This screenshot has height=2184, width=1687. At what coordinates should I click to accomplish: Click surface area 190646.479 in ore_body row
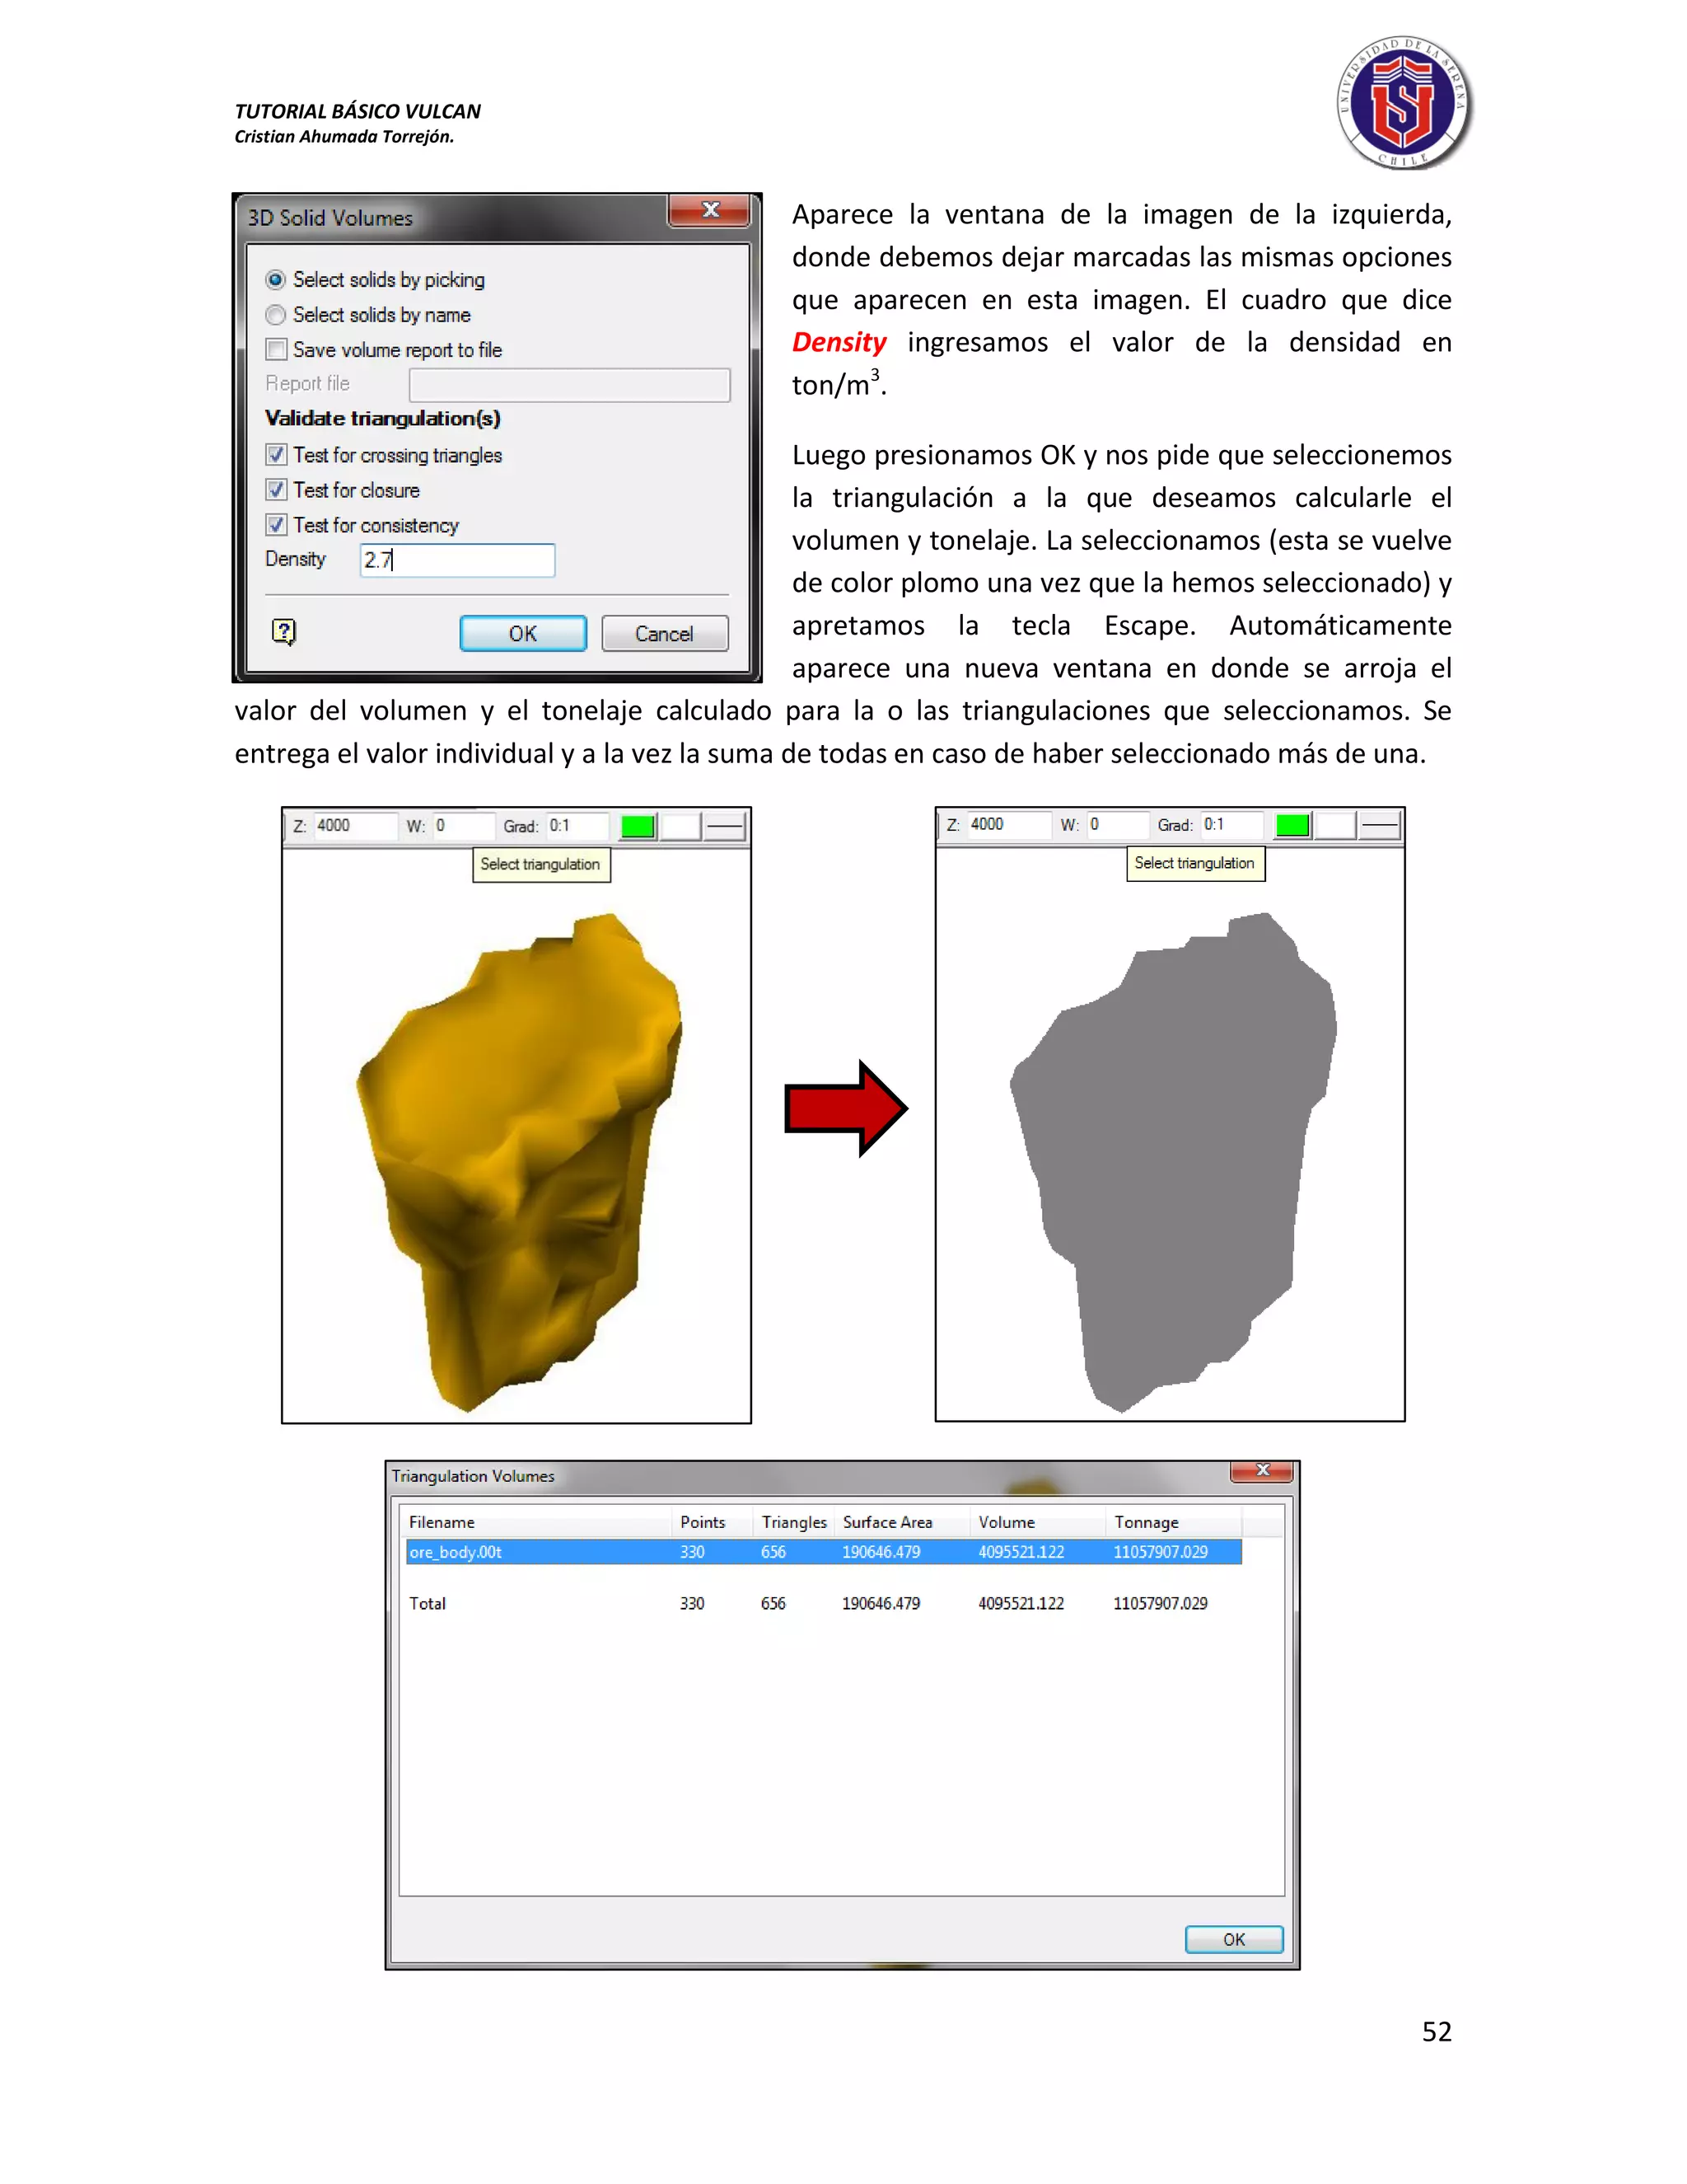(881, 1552)
